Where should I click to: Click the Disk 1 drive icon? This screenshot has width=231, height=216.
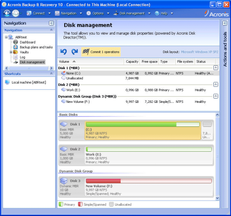[64, 124]
